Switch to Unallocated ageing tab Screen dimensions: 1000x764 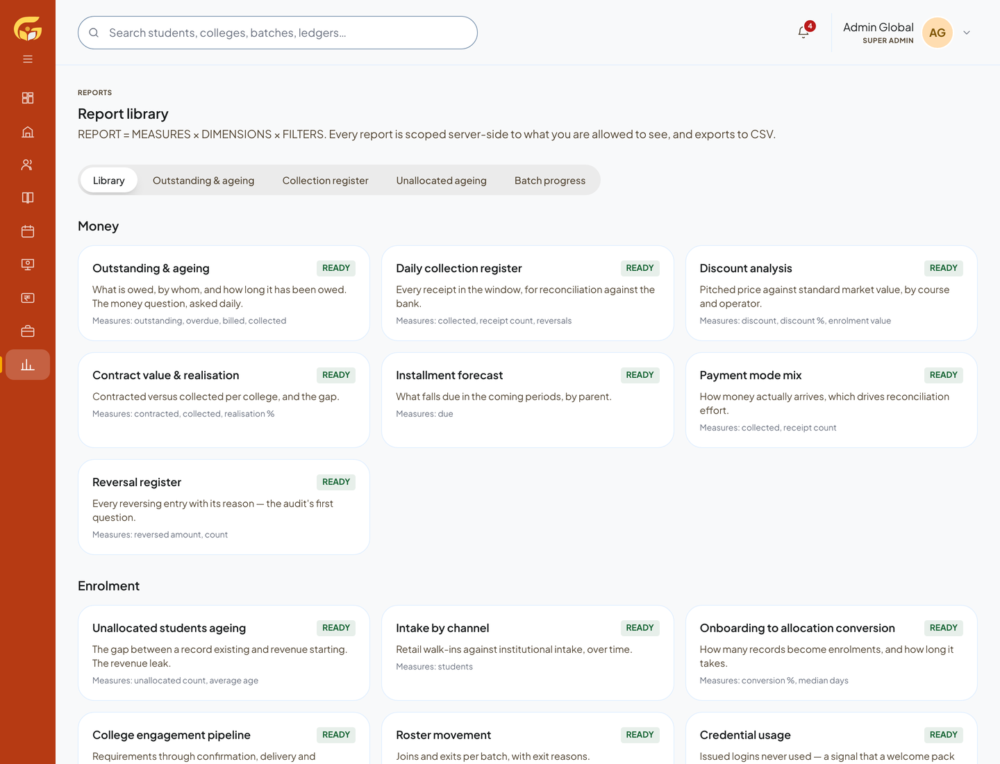442,181
